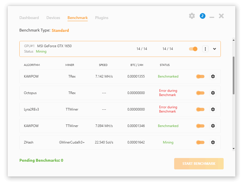Open three-dot menu for the GTX 1650
Viewport: 243px width, 185px height.
[x=205, y=49]
